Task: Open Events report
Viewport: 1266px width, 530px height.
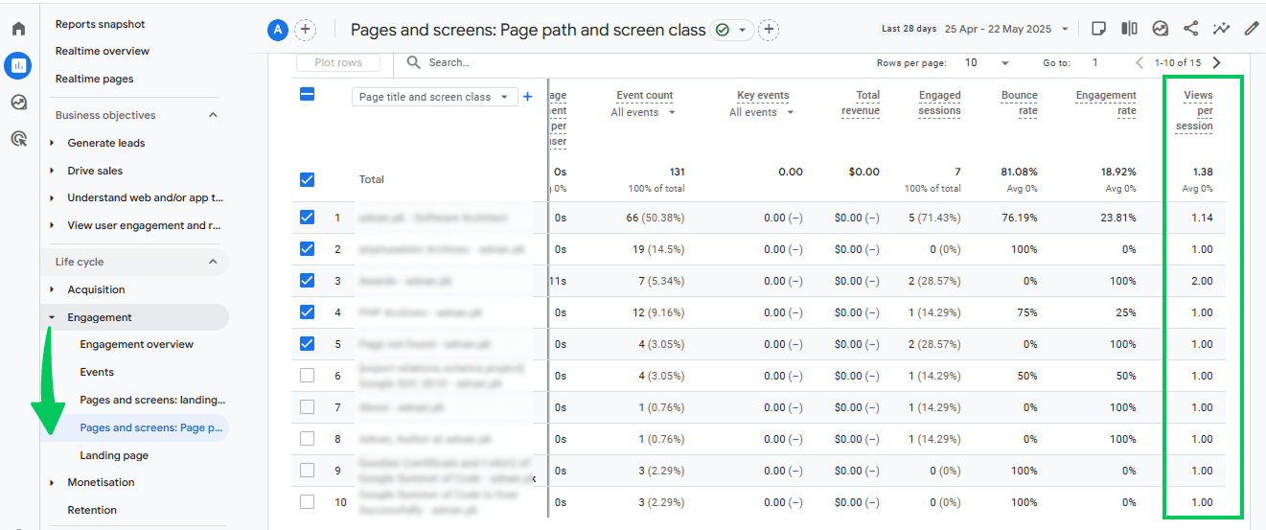Action: pyautogui.click(x=97, y=372)
